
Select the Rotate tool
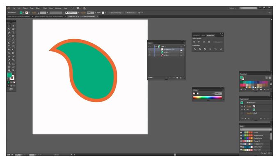pyautogui.click(x=9, y=46)
